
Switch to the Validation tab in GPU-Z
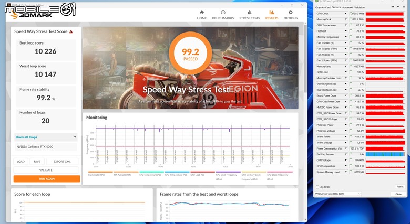359,7
